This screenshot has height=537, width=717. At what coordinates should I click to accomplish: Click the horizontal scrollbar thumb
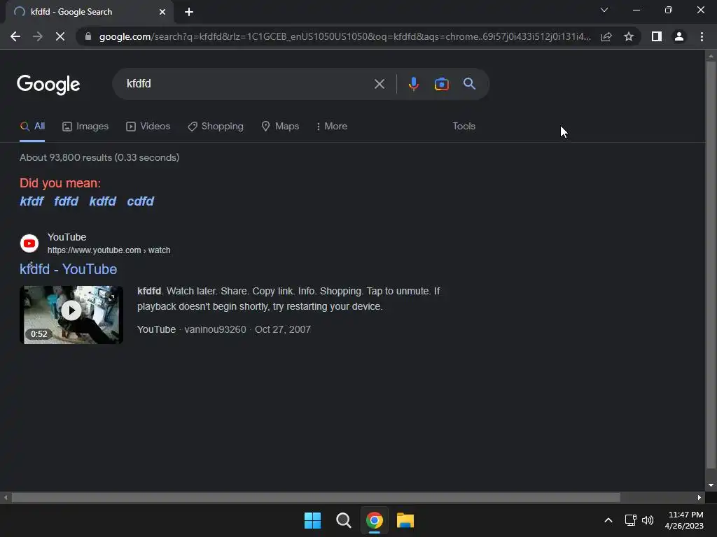316,497
